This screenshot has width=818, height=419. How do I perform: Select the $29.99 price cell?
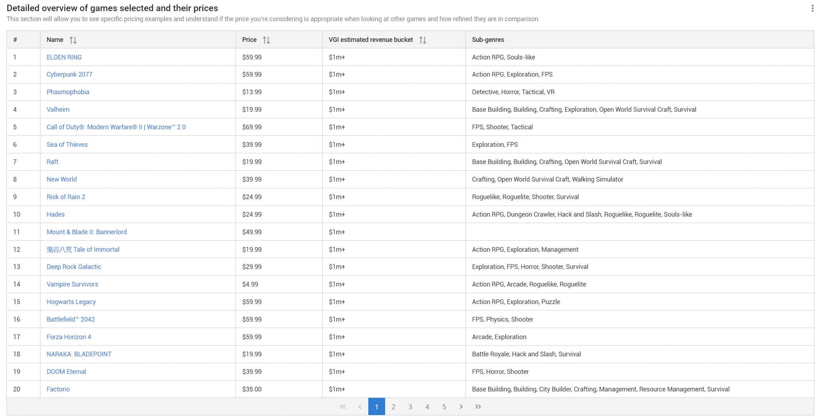click(279, 267)
